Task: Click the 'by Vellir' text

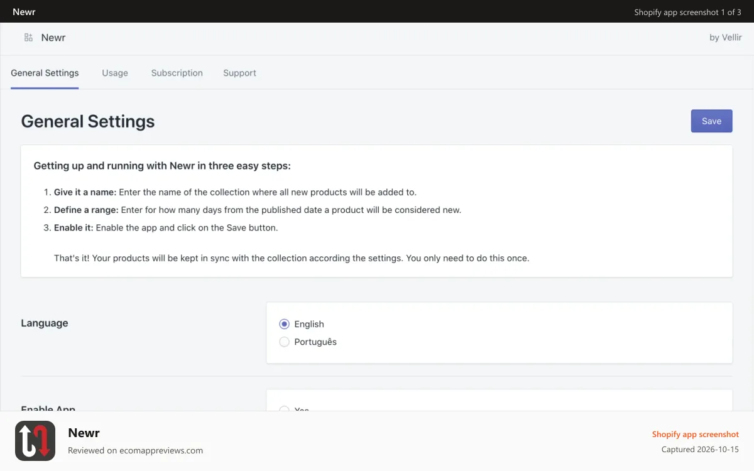Action: (726, 38)
